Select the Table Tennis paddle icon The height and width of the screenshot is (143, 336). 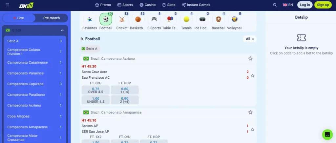pyautogui.click(x=170, y=19)
